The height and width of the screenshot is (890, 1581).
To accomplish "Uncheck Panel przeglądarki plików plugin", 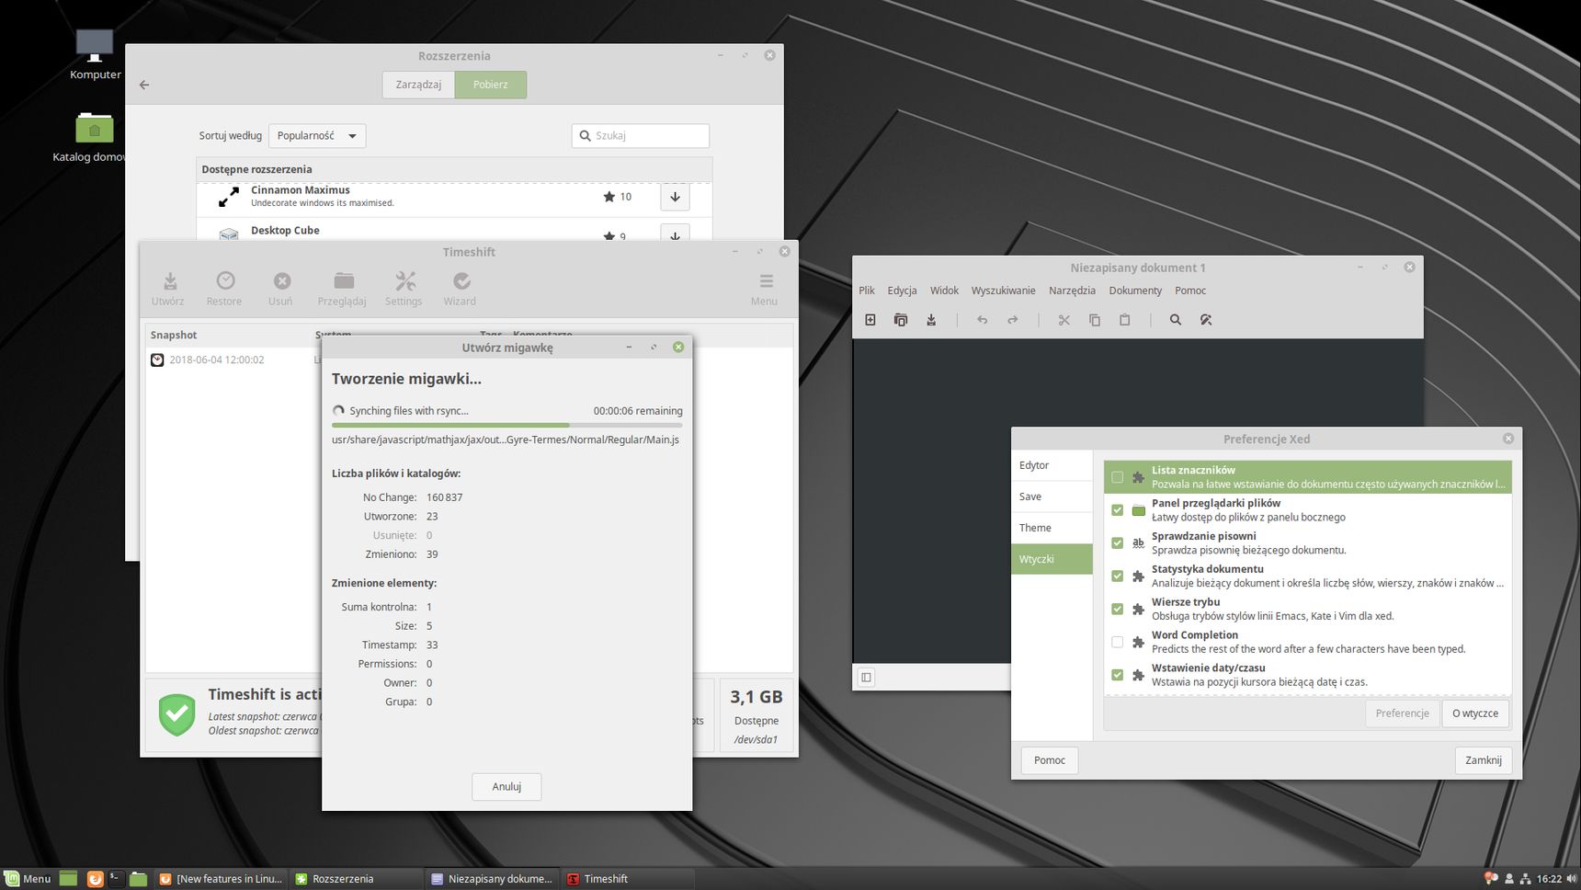I will [x=1118, y=510].
